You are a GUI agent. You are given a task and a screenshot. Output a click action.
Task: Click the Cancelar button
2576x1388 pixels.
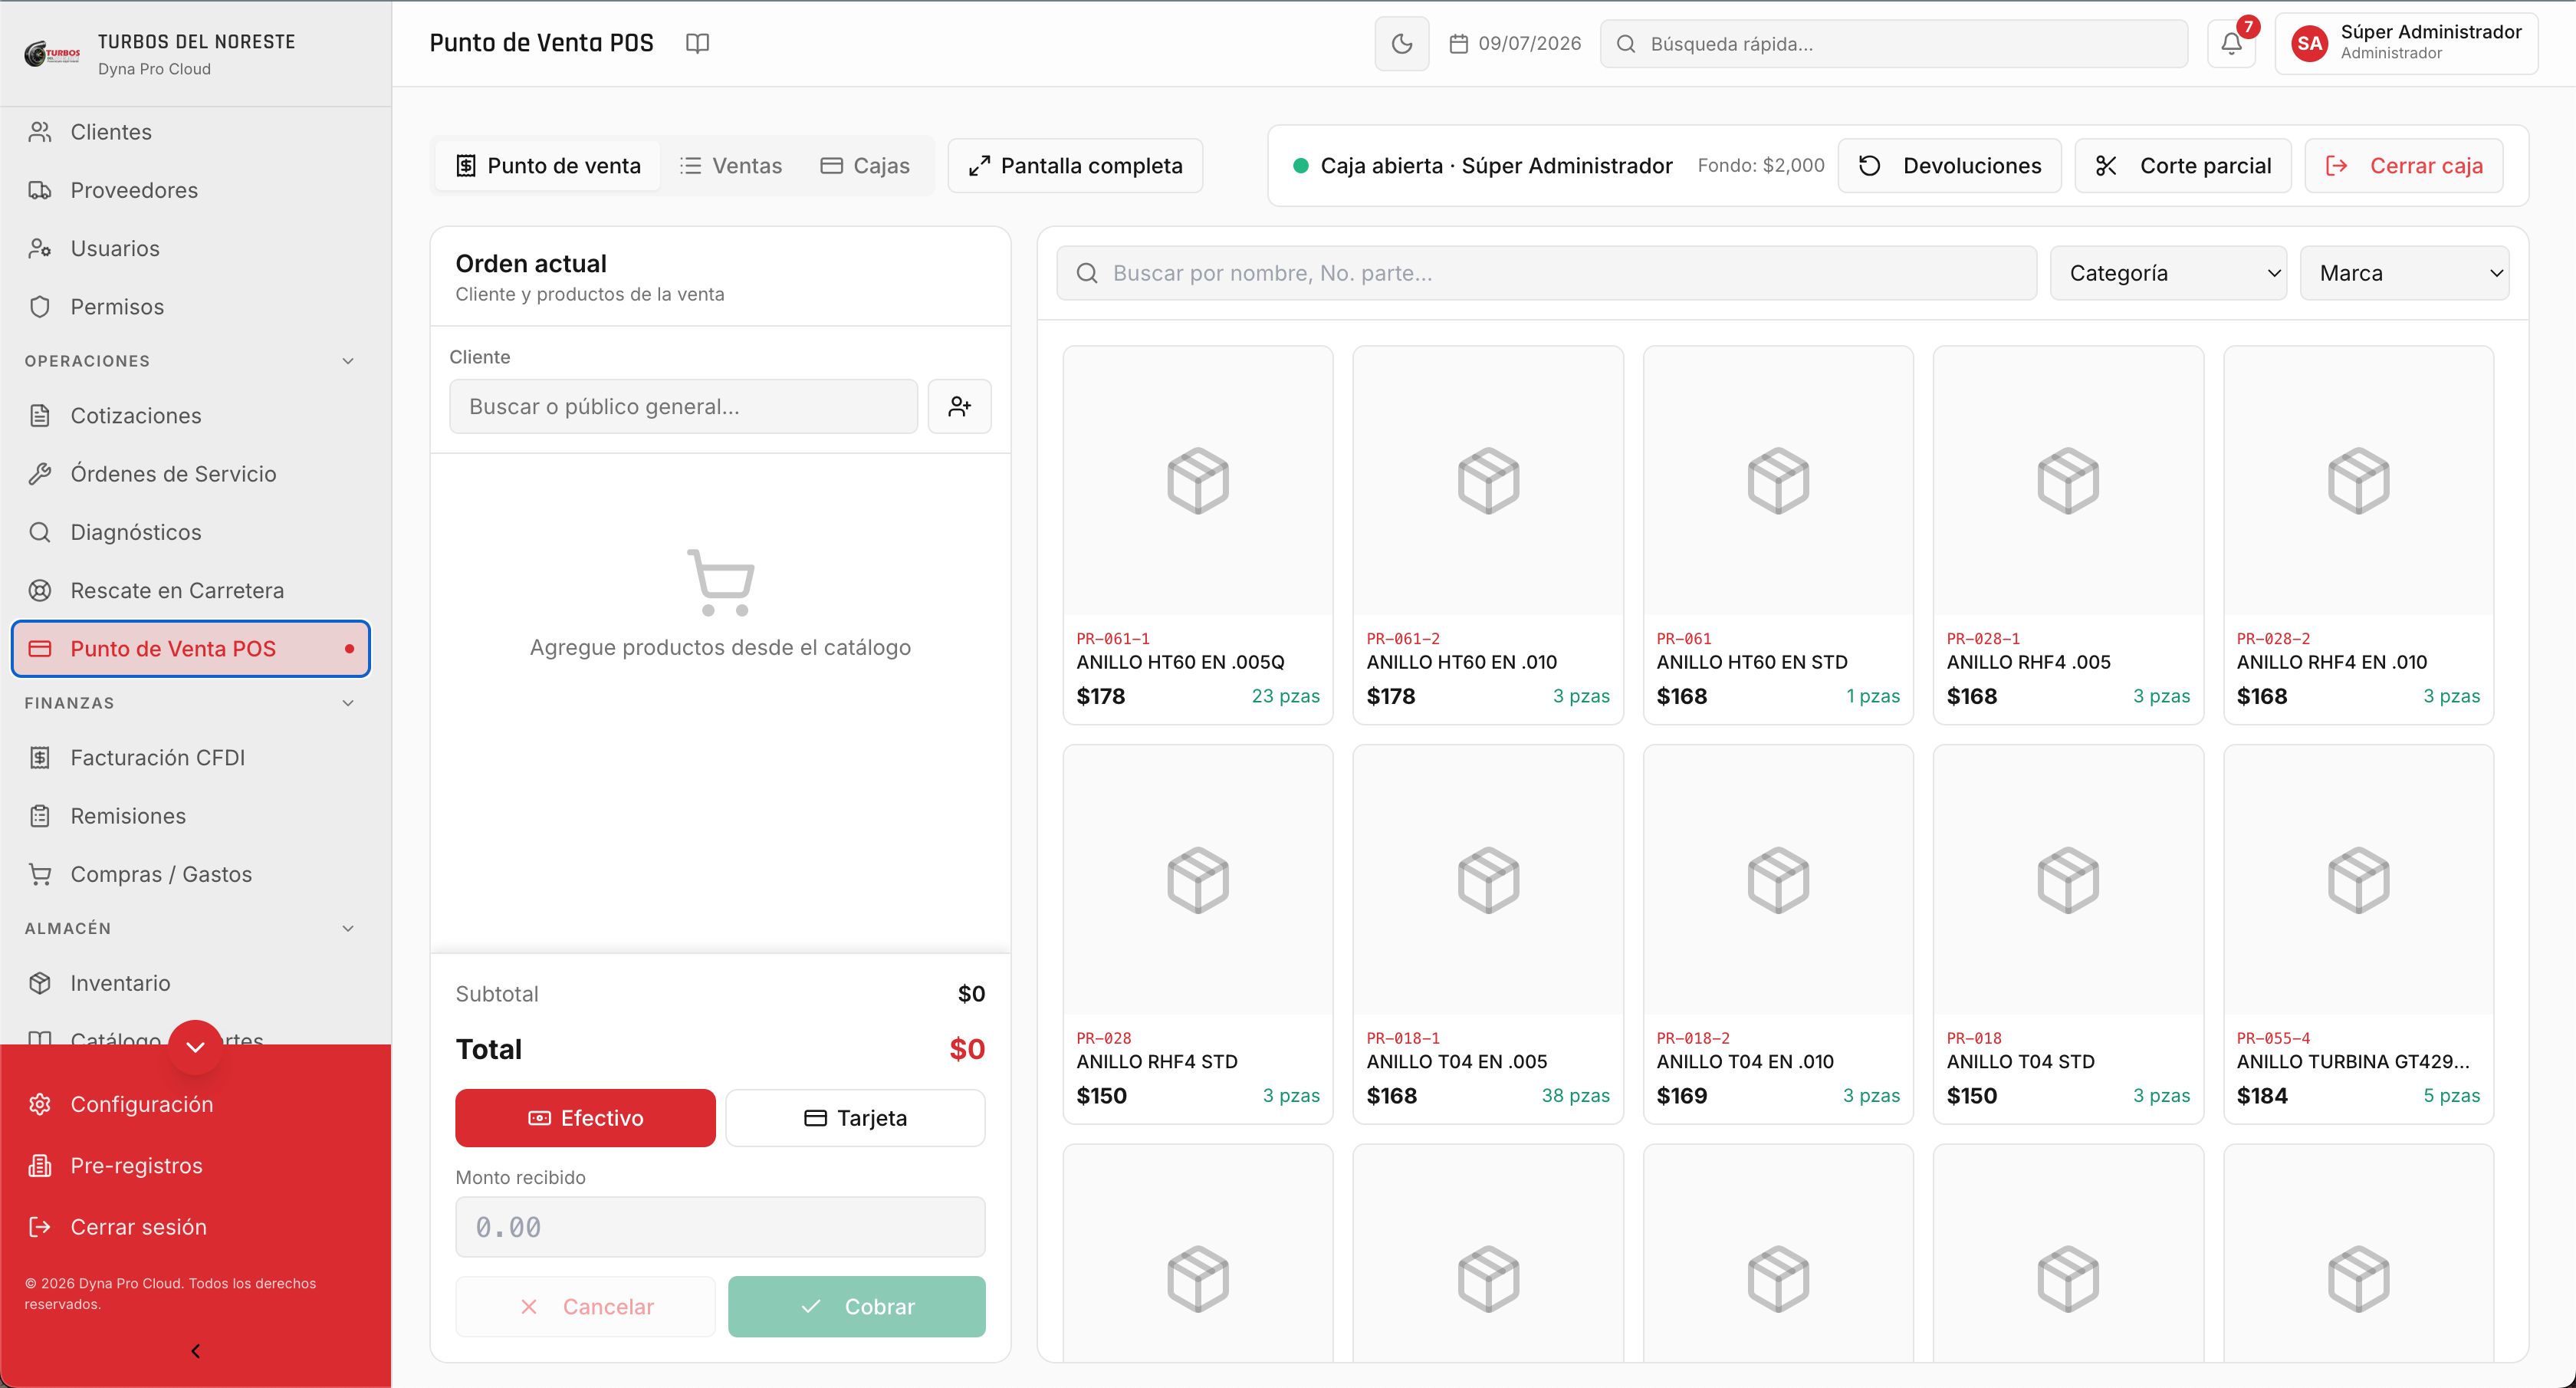[585, 1307]
